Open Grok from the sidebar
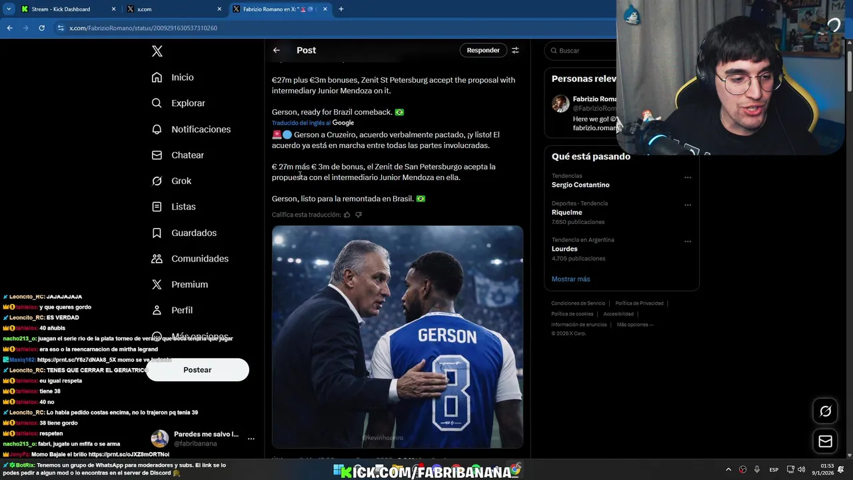The width and height of the screenshot is (853, 480). (171, 181)
